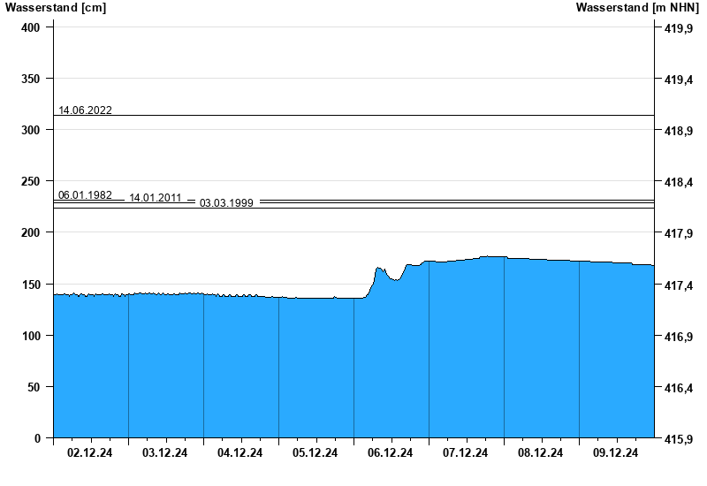Click the 416,9 right-axis tick label

pyautogui.click(x=678, y=337)
